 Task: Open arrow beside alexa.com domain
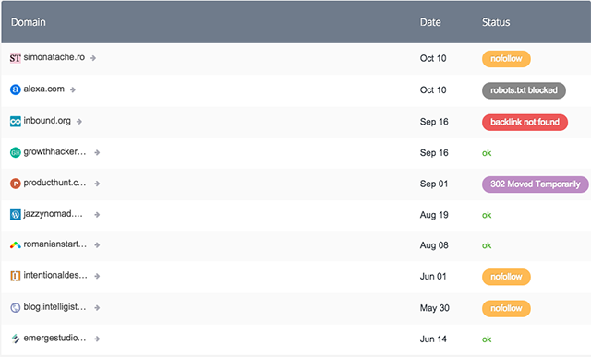pos(73,89)
